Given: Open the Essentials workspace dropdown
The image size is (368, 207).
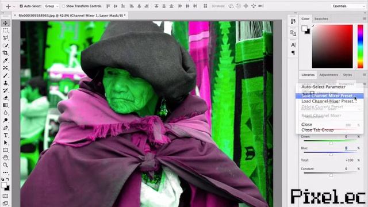Looking at the screenshot, I should [348, 6].
